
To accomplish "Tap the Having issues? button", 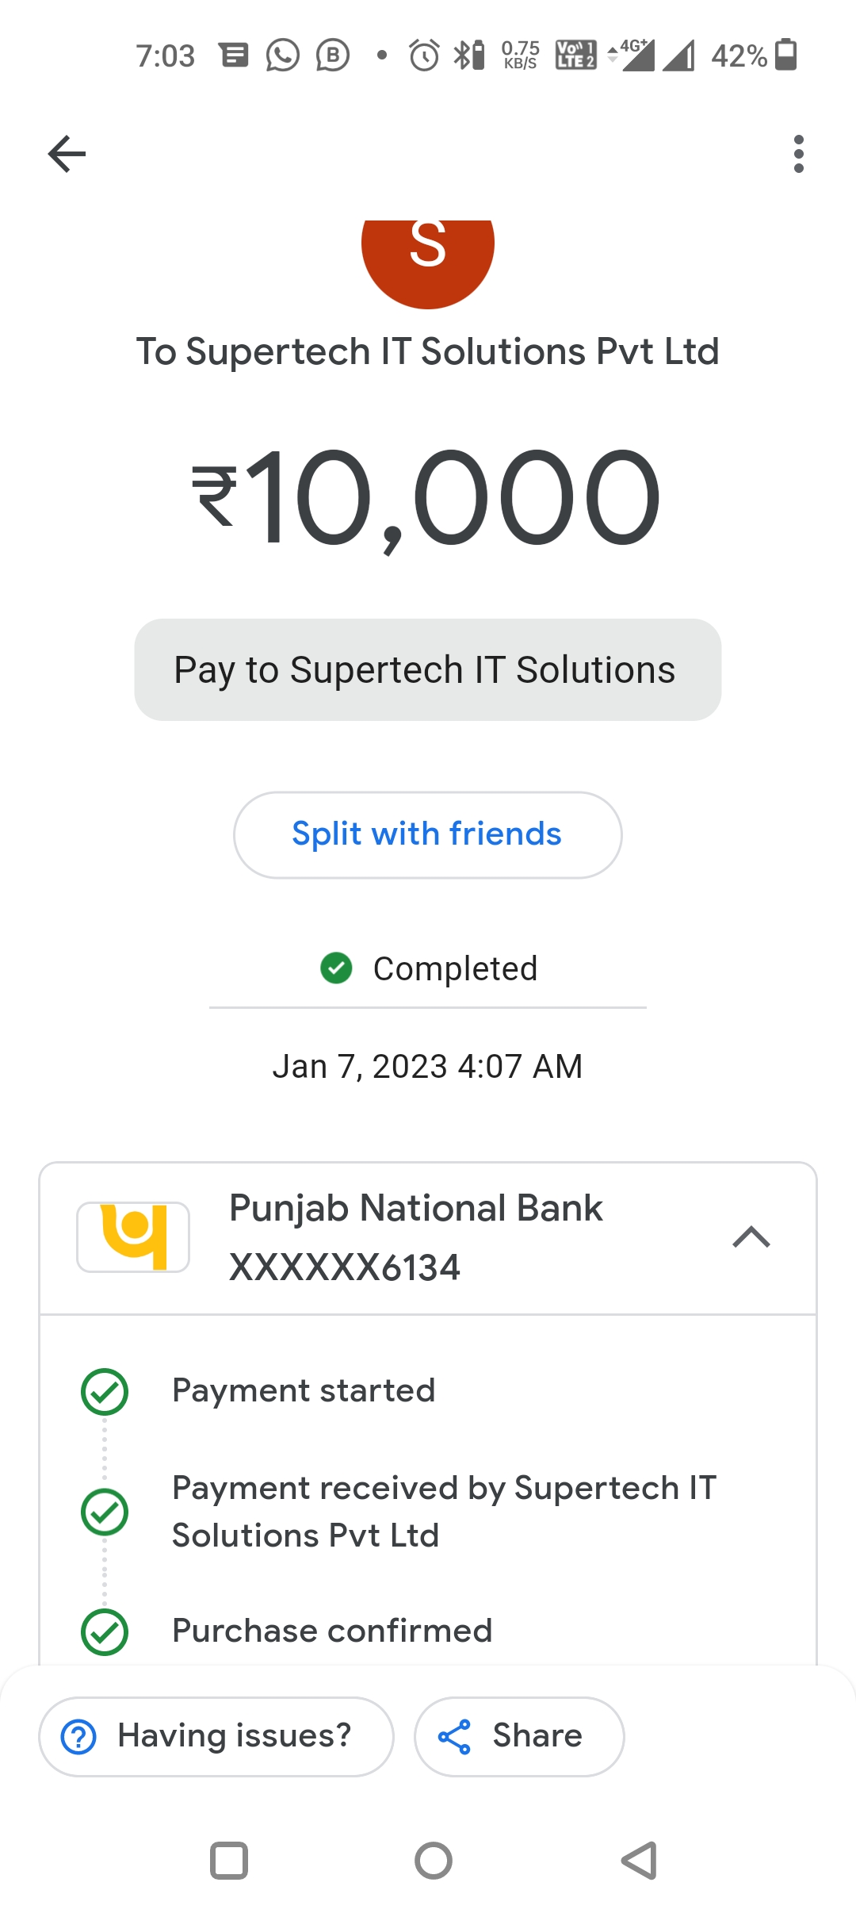I will click(x=216, y=1736).
